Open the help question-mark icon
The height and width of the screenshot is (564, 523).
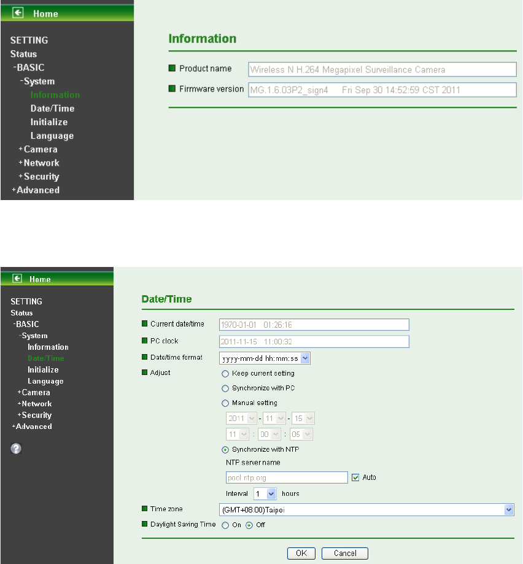[16, 449]
